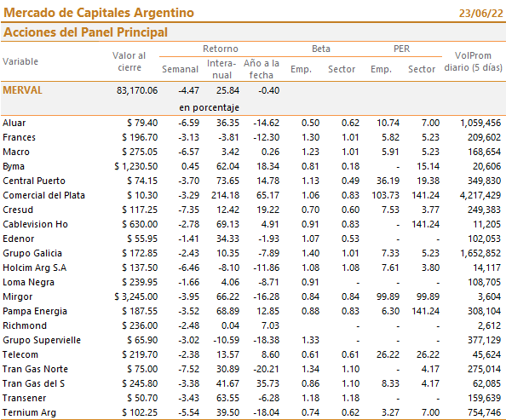
Task: Select the Richmond row name
Action: (25, 325)
